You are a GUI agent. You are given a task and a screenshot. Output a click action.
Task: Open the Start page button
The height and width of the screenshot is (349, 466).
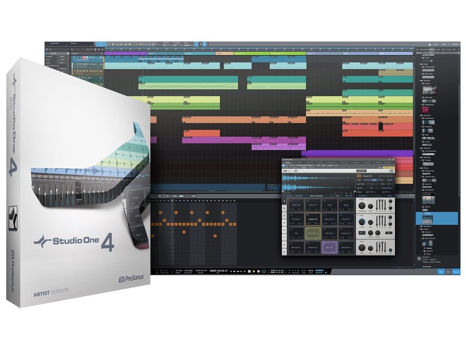click(436, 44)
